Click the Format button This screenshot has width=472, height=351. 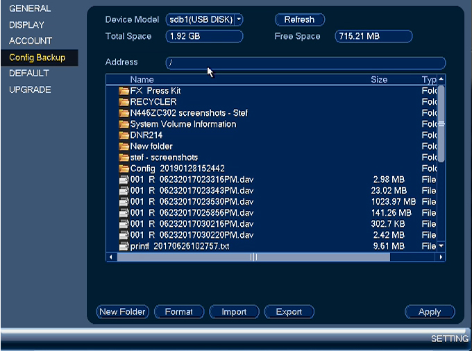point(179,311)
